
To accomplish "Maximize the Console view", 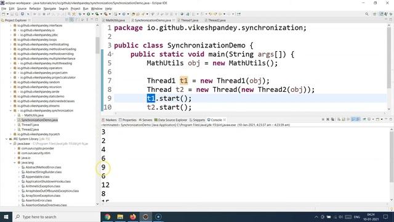I will pyautogui.click(x=391, y=119).
